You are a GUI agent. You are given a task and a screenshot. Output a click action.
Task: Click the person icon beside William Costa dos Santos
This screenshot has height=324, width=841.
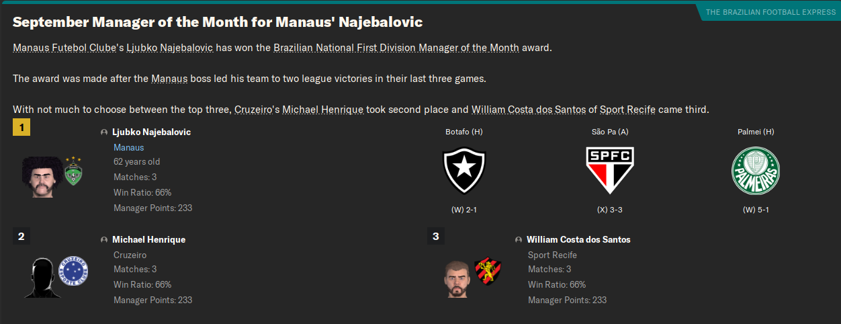coord(519,240)
